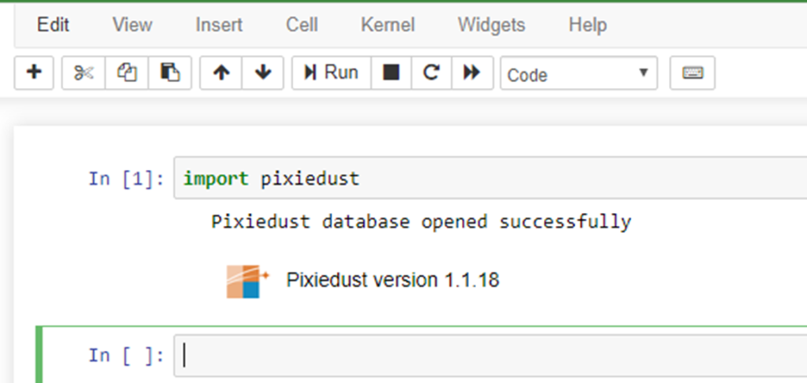Paste cells below icon
This screenshot has width=807, height=383.
(170, 73)
